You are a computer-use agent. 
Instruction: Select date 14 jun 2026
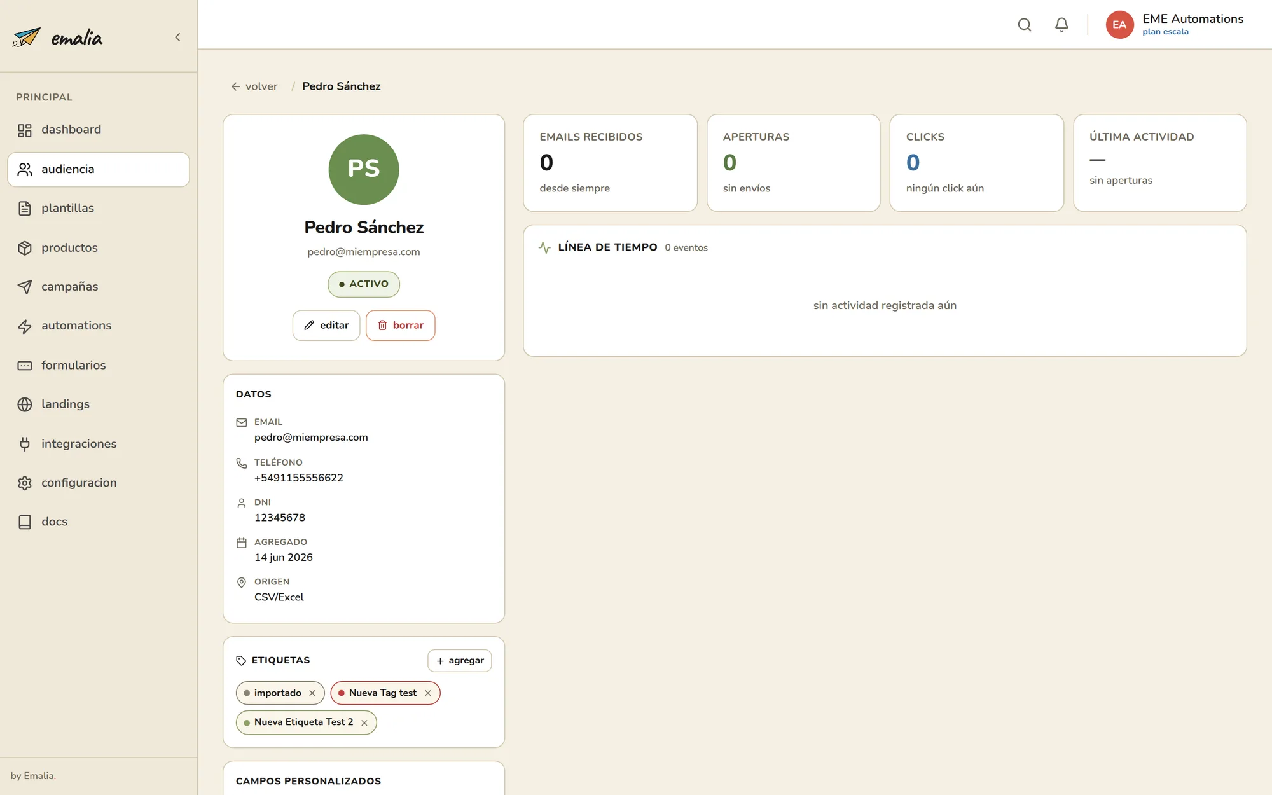click(x=284, y=557)
